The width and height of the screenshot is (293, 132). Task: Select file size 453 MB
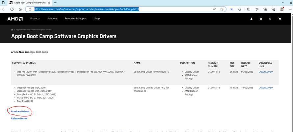234,88
